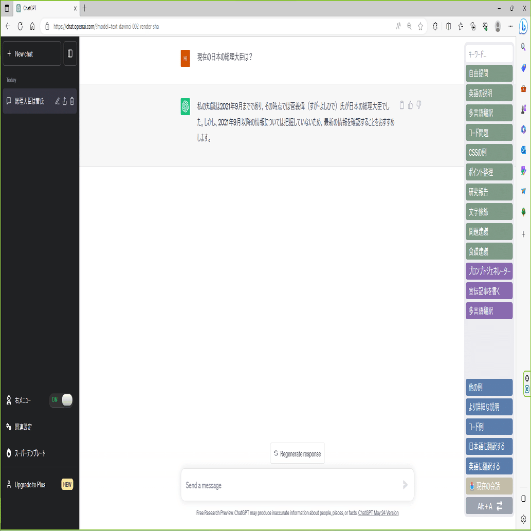Click the Regenerate response button
Viewport: 531px width, 531px height.
pos(297,453)
